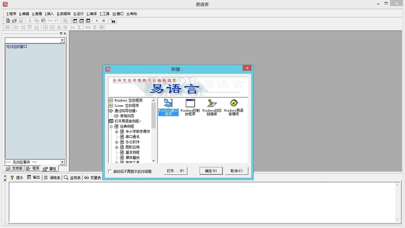
Task: Click the align left edges icon
Action: pyautogui.click(x=16, y=27)
